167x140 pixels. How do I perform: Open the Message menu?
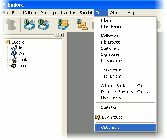[x=48, y=13]
